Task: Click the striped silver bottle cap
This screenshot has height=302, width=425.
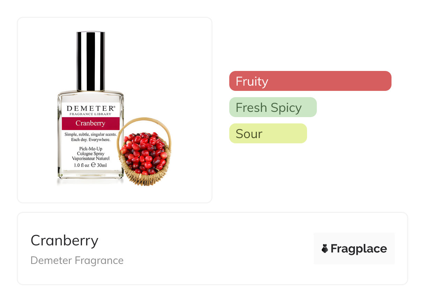Action: pyautogui.click(x=91, y=61)
